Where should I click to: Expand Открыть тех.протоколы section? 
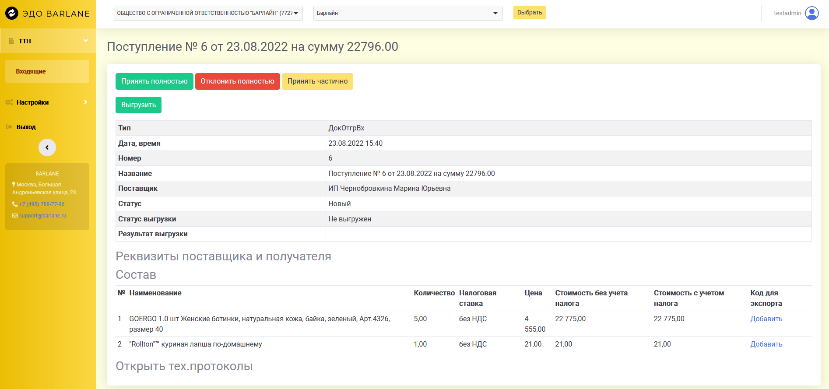pos(184,366)
